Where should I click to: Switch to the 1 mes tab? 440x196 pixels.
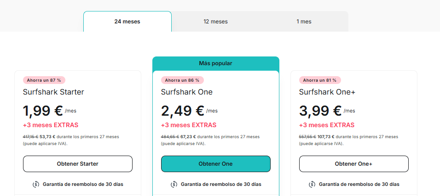click(304, 22)
